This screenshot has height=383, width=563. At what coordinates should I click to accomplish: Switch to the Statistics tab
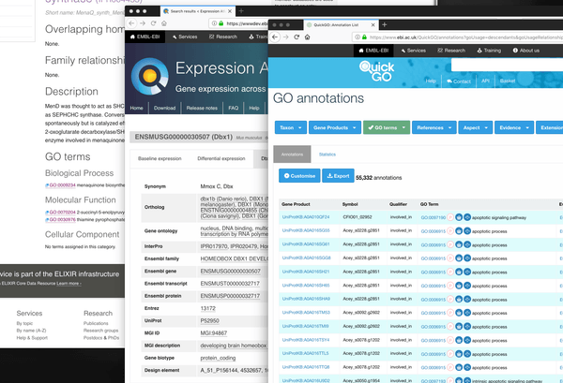[327, 154]
